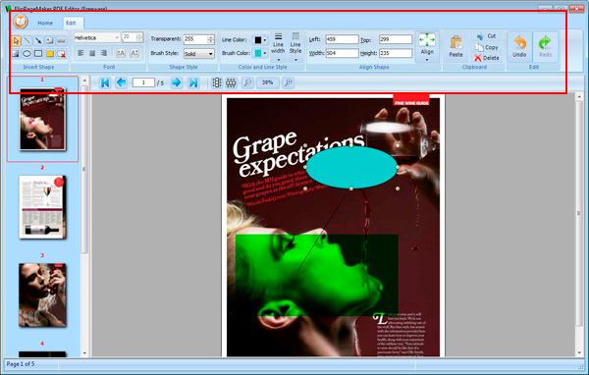Switch to continuous page layout icon
Viewport: 589px width, 375px height.
coord(231,82)
